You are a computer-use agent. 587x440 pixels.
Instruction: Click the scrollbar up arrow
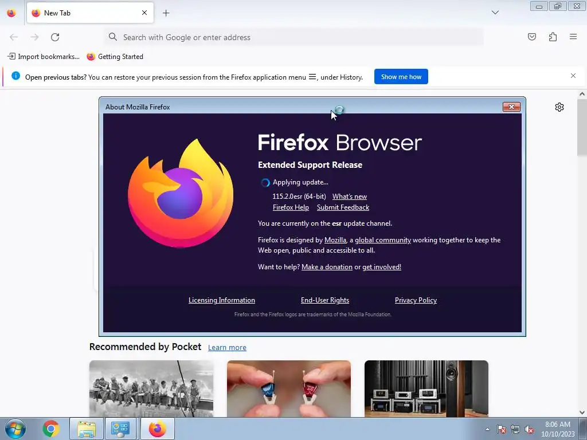click(582, 94)
